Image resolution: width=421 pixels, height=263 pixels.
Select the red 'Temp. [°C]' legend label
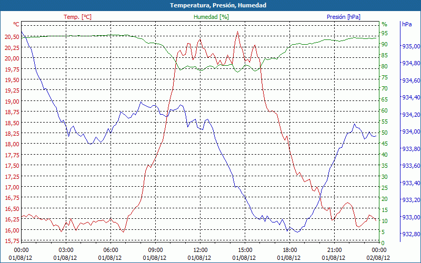pyautogui.click(x=77, y=17)
